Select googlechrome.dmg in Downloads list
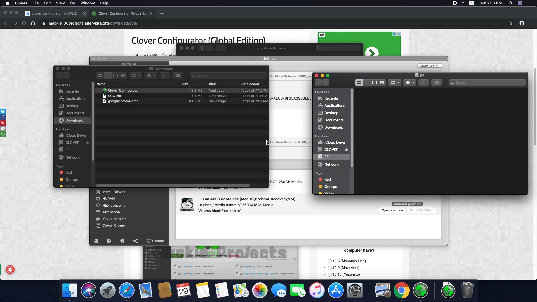This screenshot has height=302, width=537. [182, 101]
